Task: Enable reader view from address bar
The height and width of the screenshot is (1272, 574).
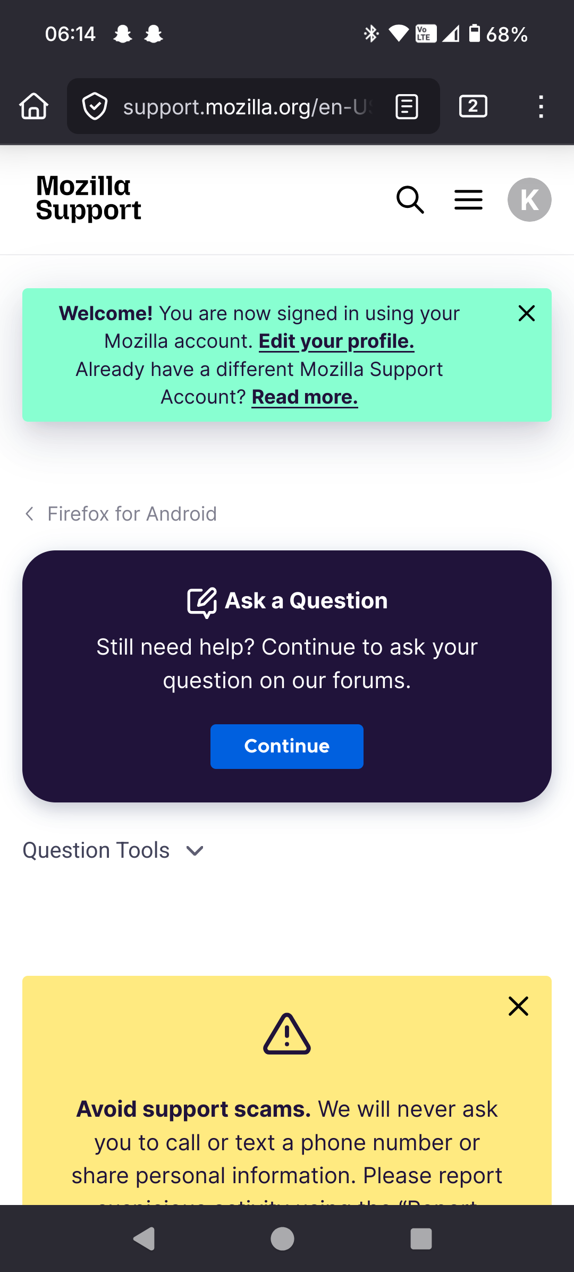Action: [407, 106]
